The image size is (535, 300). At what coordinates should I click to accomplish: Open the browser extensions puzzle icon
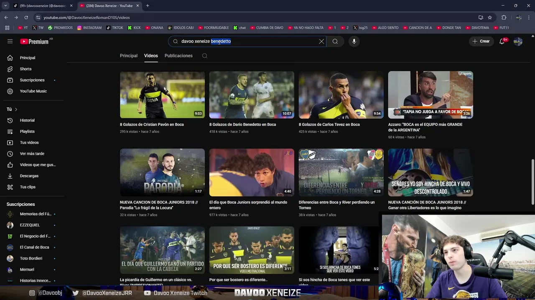click(504, 17)
